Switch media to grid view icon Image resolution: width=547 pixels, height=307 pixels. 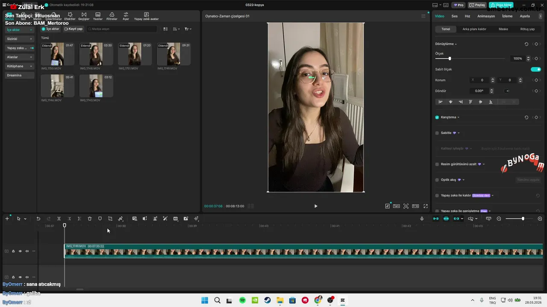click(166, 29)
